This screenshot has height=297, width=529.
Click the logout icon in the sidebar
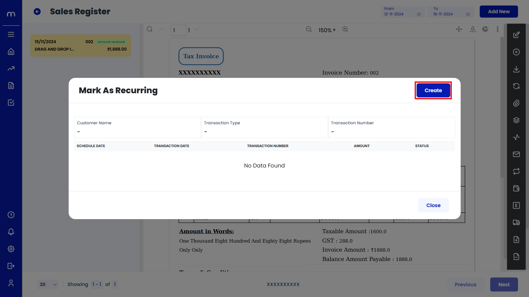(11, 266)
